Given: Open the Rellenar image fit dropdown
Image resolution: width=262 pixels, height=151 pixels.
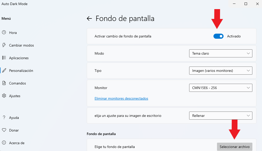Looking at the screenshot, I should [x=221, y=116].
